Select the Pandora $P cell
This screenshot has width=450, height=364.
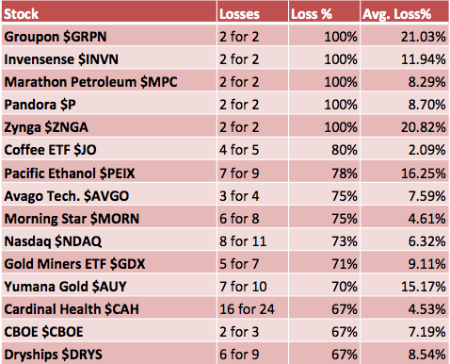click(109, 104)
